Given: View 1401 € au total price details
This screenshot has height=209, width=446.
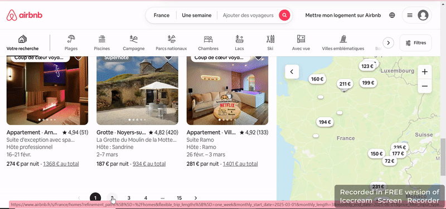Looking at the screenshot, I should click(x=240, y=164).
